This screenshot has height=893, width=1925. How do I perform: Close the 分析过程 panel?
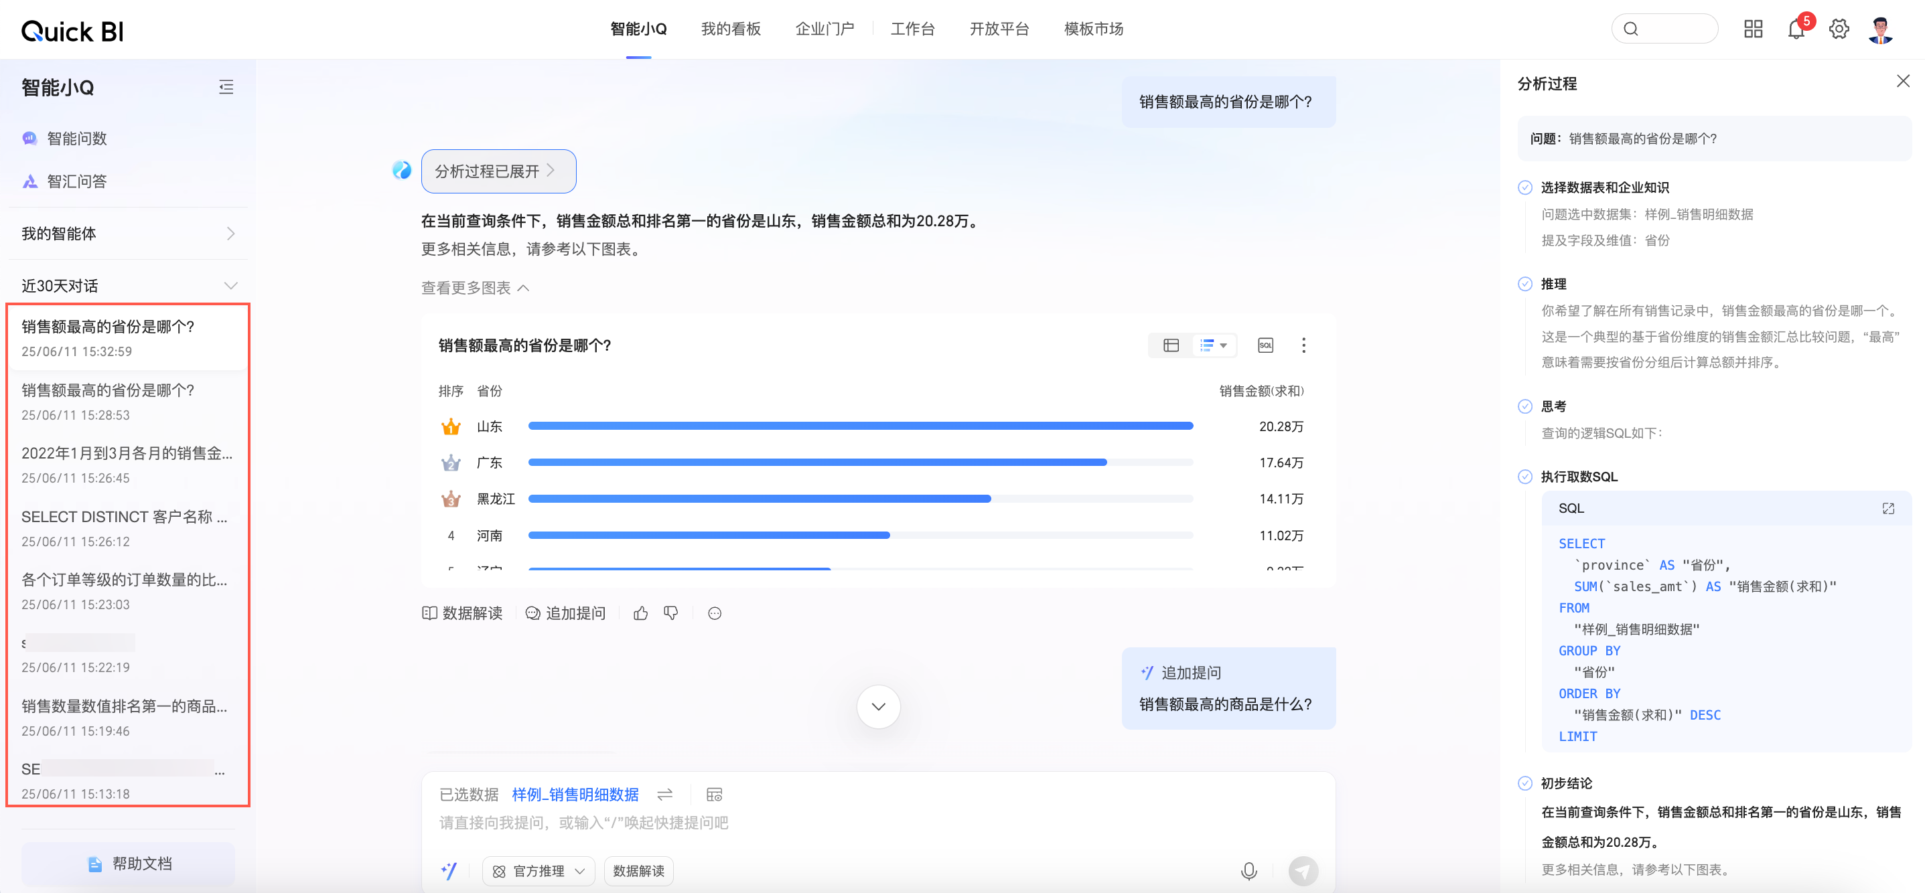(x=1903, y=82)
